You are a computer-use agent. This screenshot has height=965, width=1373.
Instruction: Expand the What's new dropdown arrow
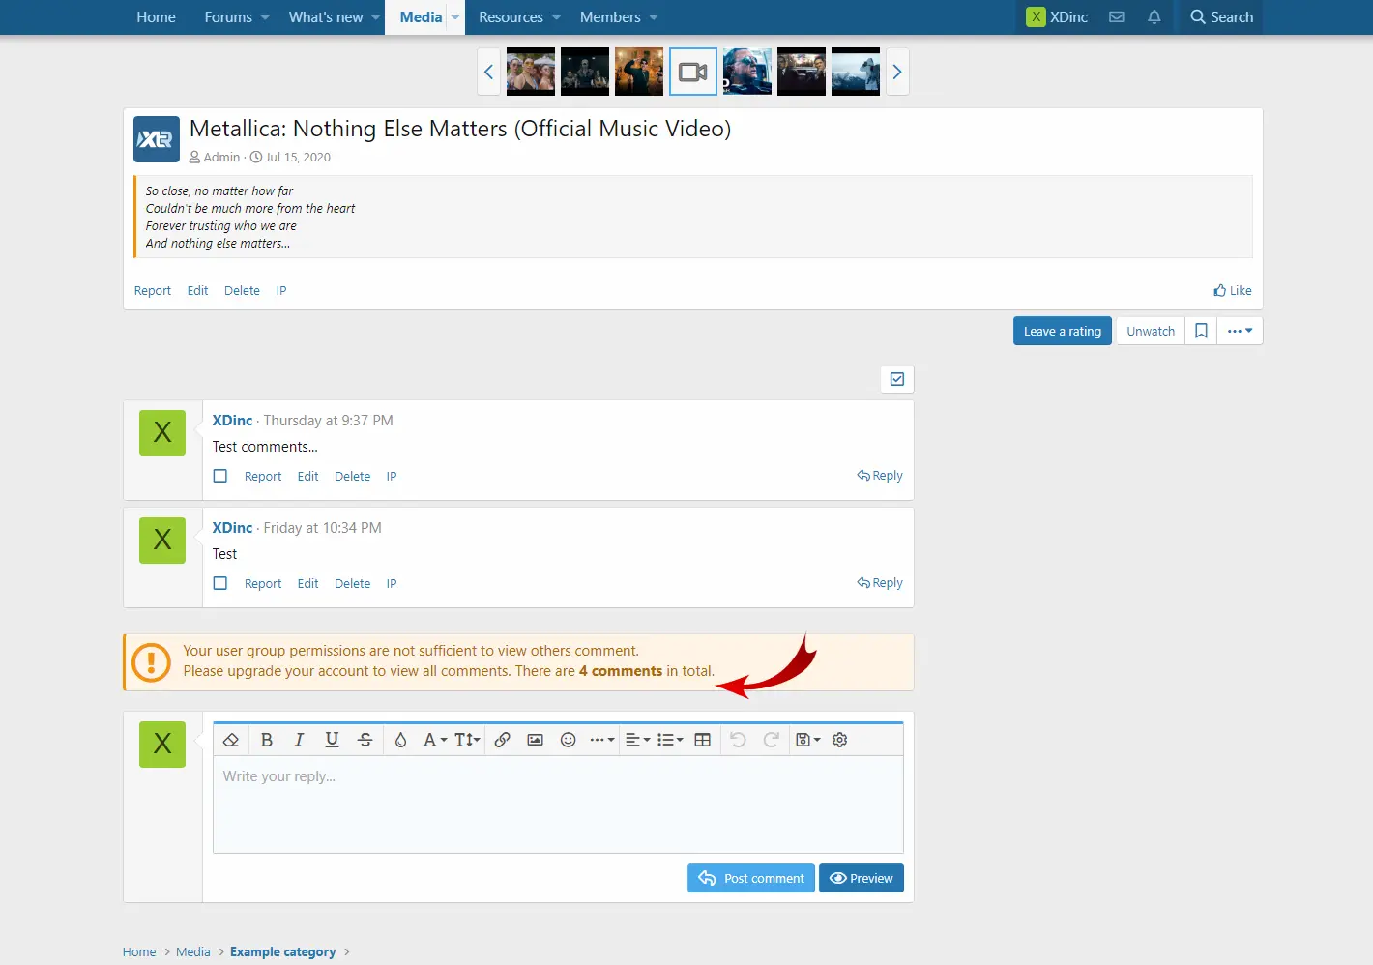point(375,17)
